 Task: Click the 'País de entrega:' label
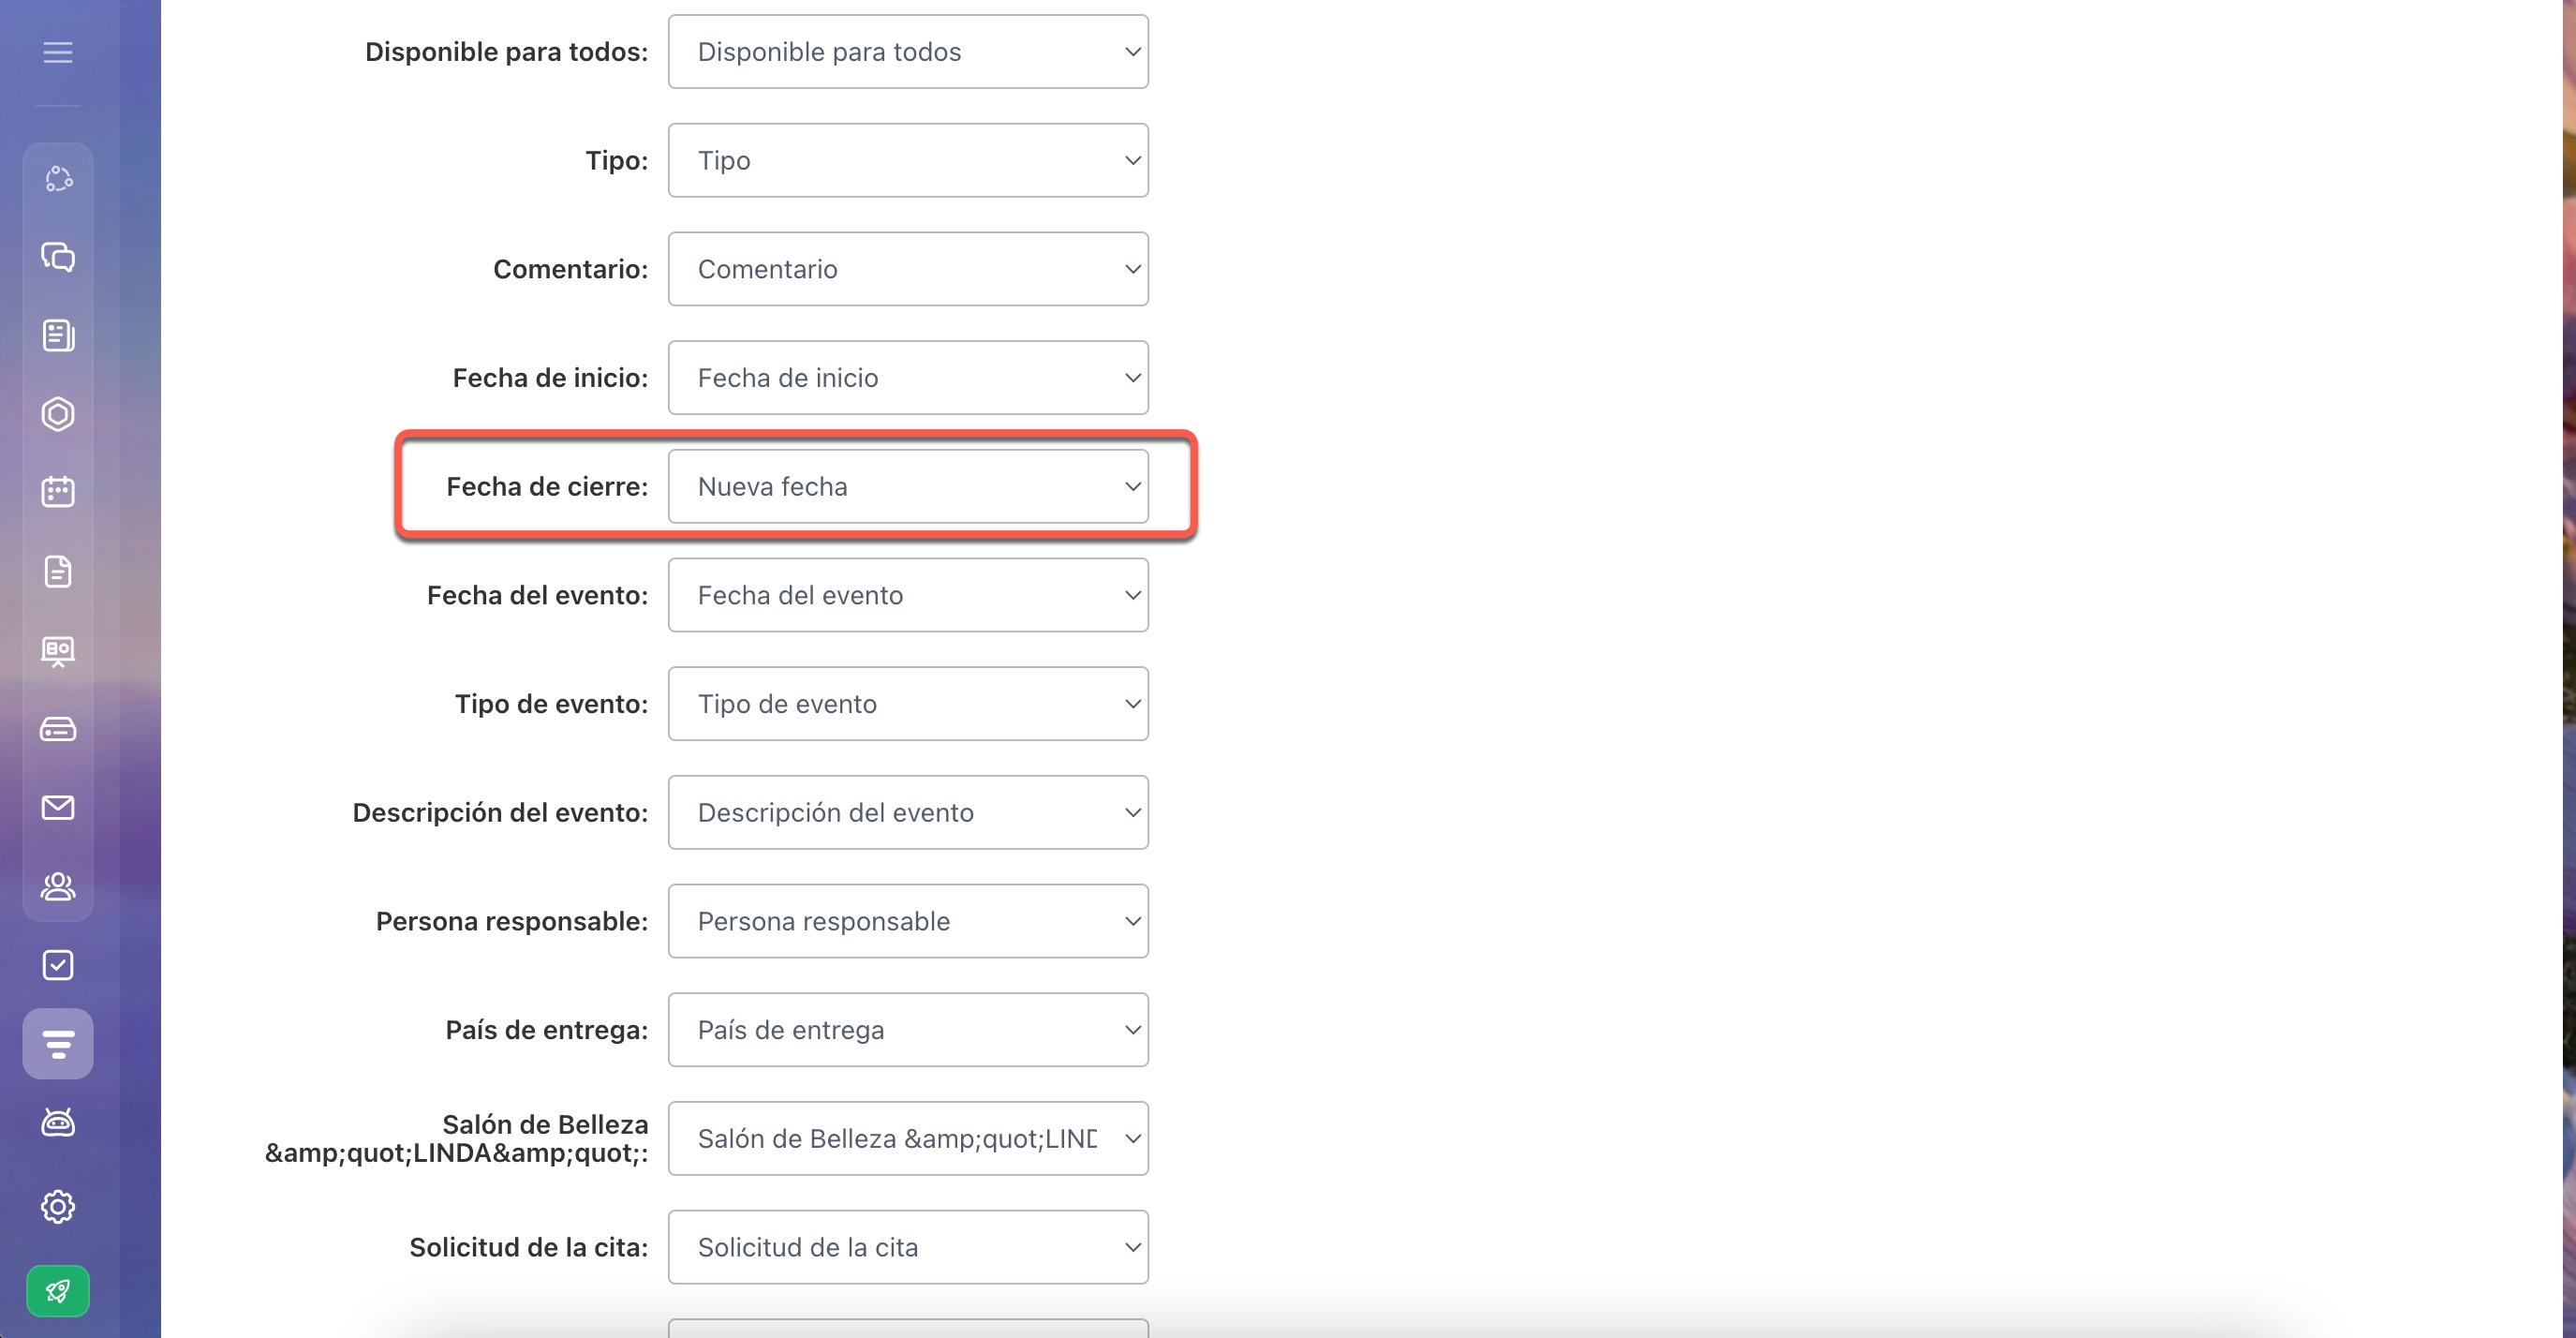click(547, 1030)
